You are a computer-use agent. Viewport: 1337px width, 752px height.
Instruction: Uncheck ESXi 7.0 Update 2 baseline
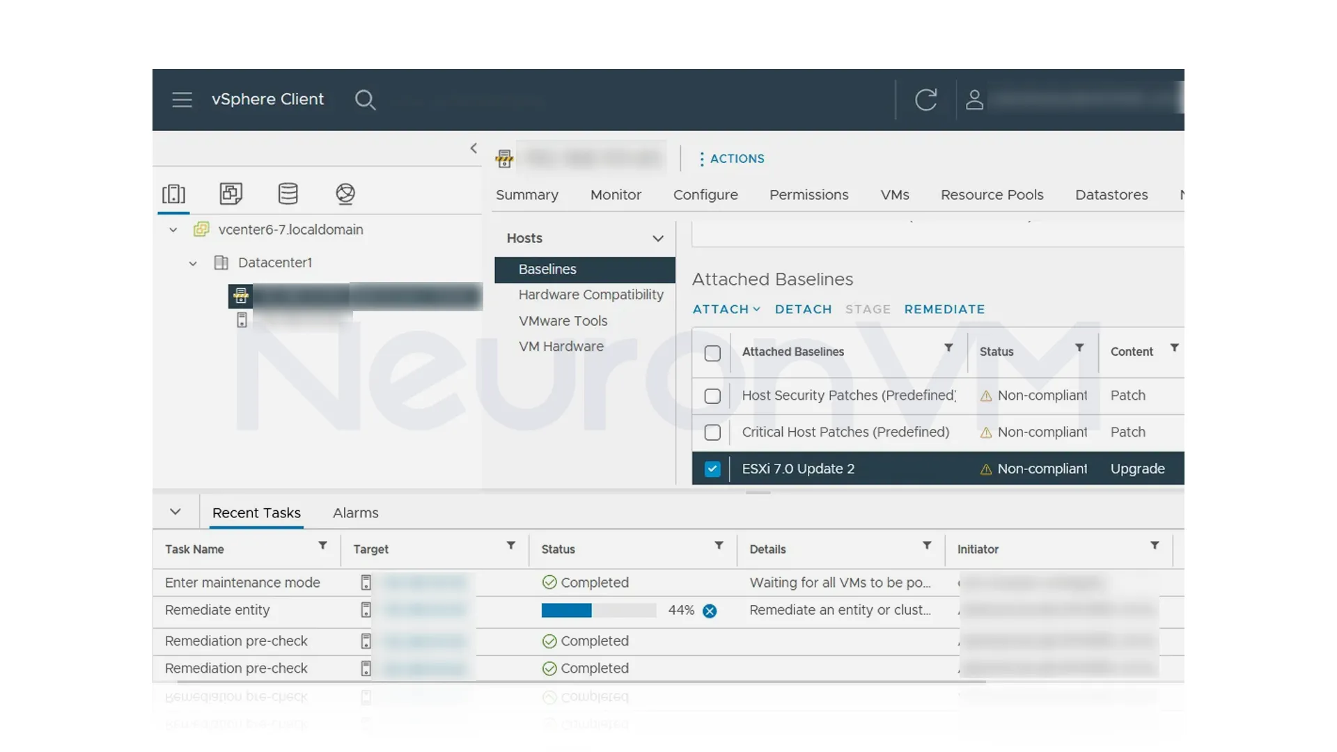712,469
